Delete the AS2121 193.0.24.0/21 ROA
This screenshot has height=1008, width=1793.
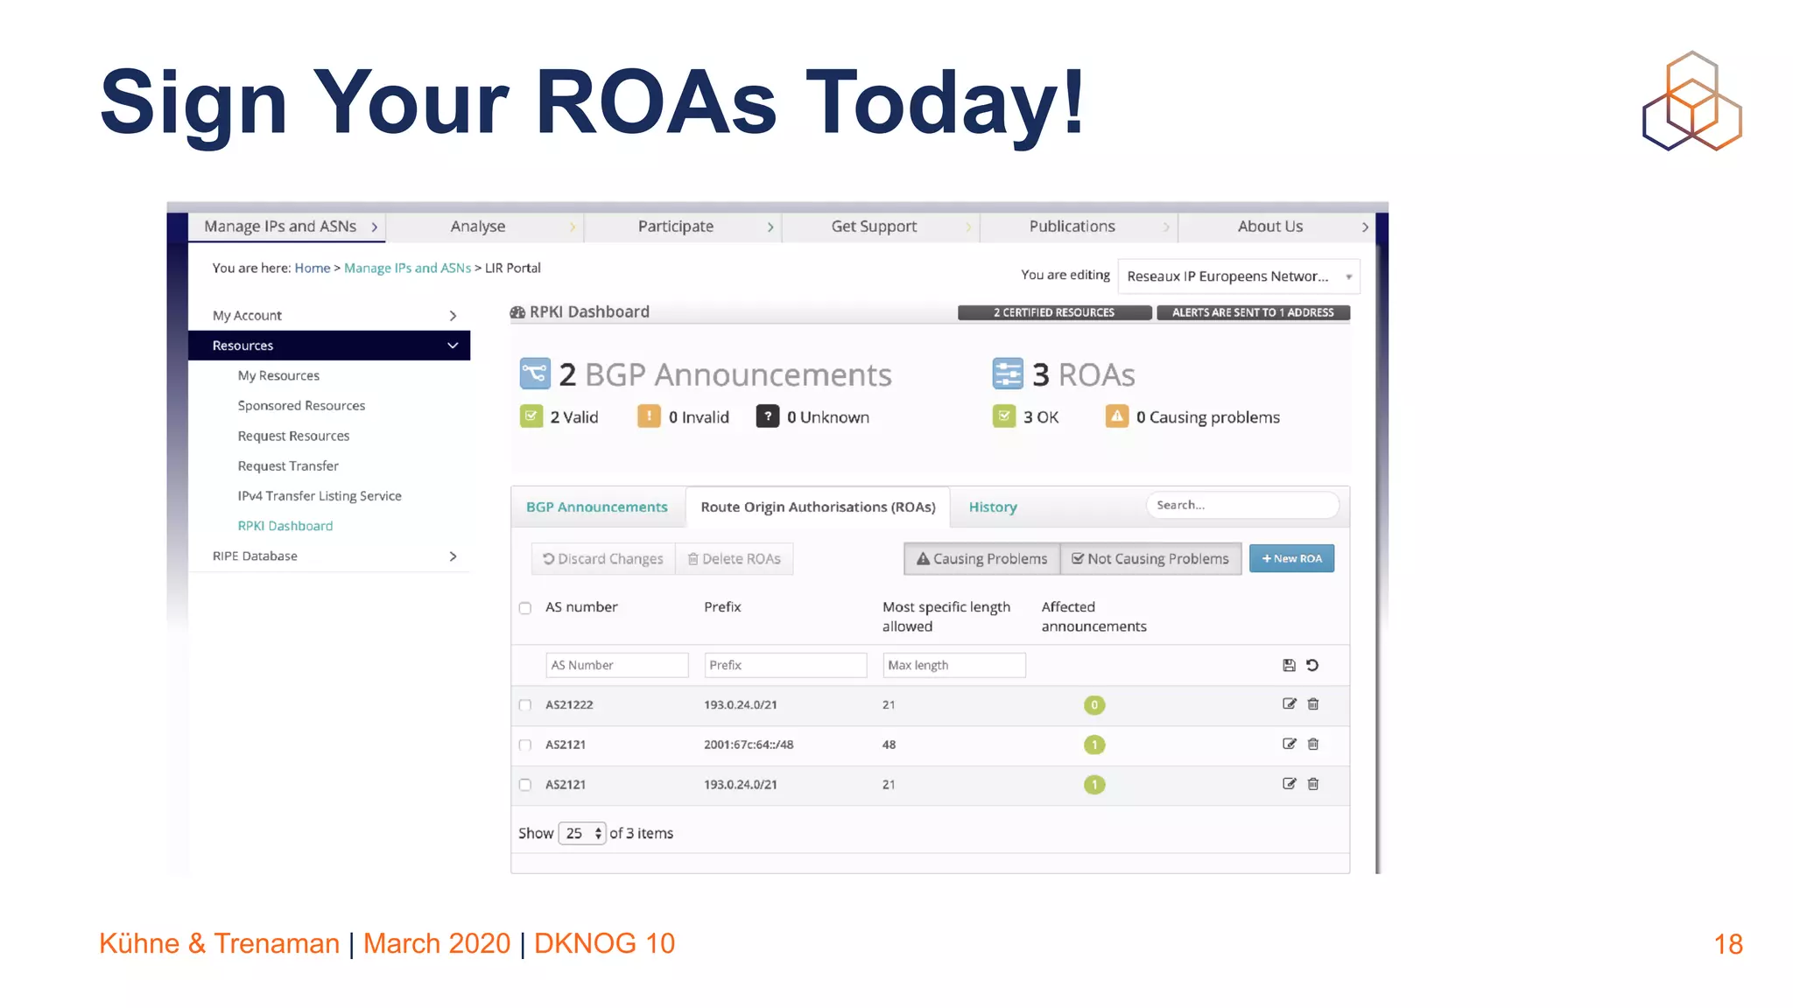pyautogui.click(x=1313, y=784)
